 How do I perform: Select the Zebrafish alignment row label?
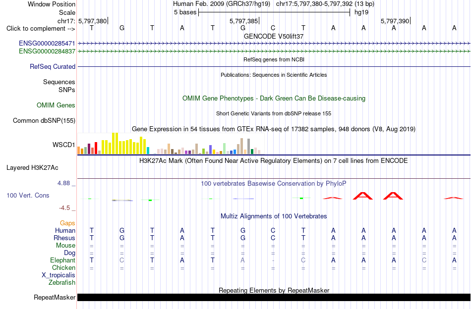62,283
